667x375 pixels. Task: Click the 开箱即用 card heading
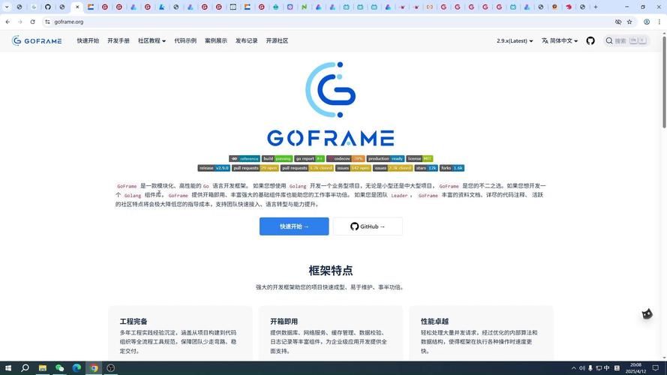pyautogui.click(x=284, y=322)
